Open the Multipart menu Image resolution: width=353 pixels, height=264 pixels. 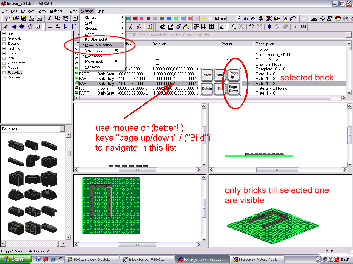click(57, 11)
